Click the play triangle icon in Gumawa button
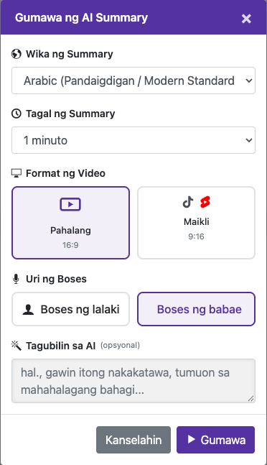This screenshot has height=465, width=267. tap(192, 439)
